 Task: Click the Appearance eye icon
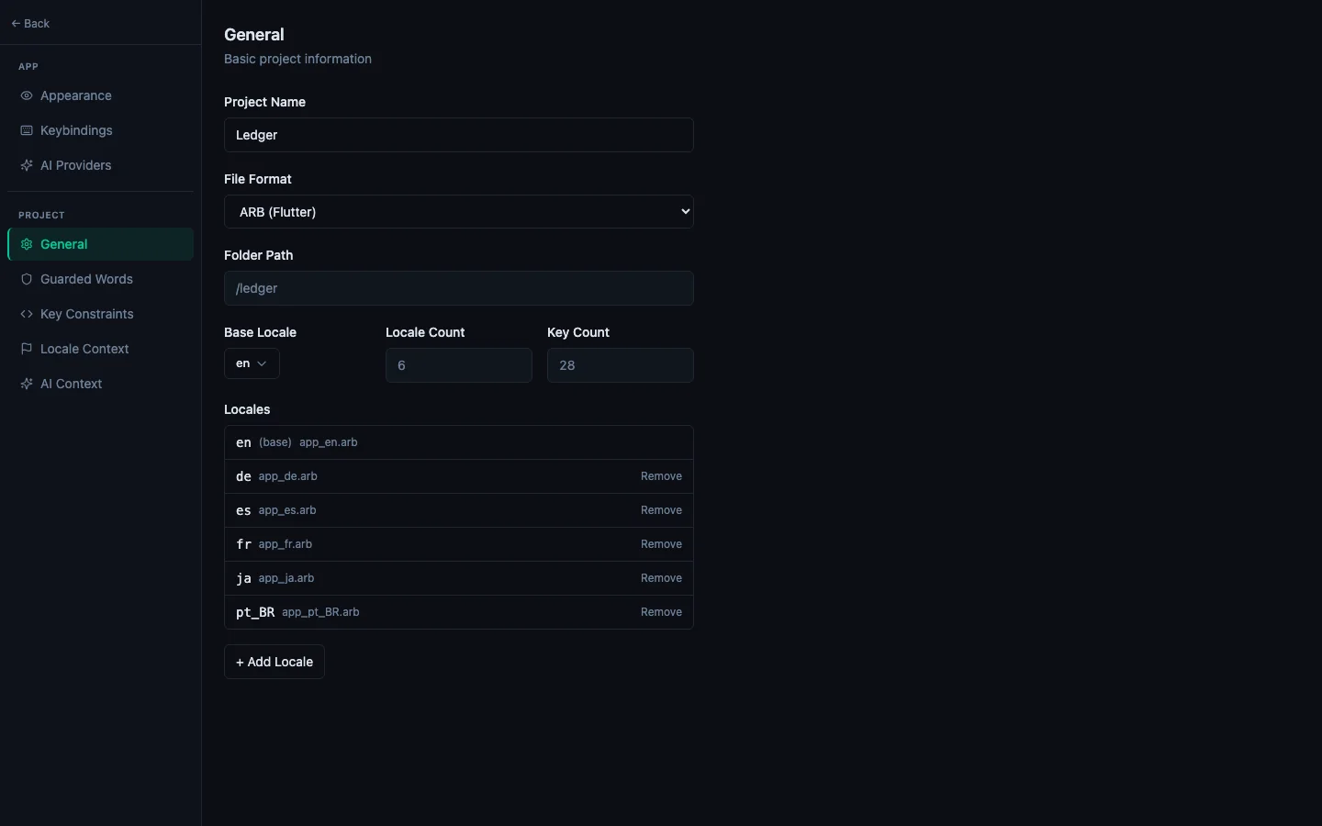[x=27, y=95]
